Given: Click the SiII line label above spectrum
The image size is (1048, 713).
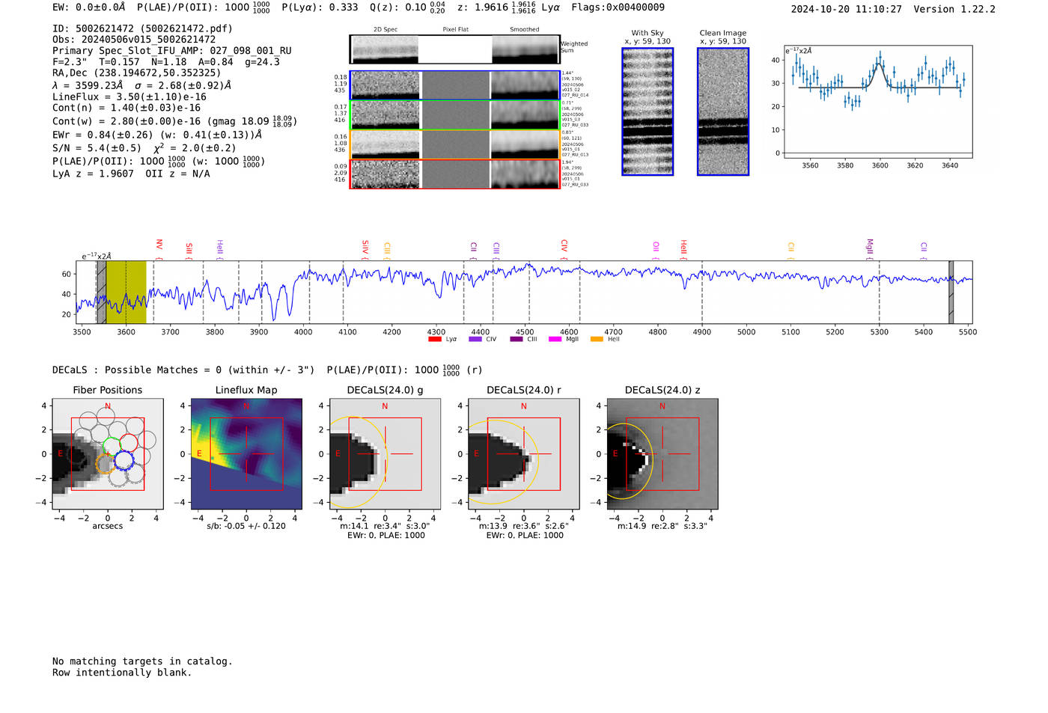Looking at the screenshot, I should 189,248.
